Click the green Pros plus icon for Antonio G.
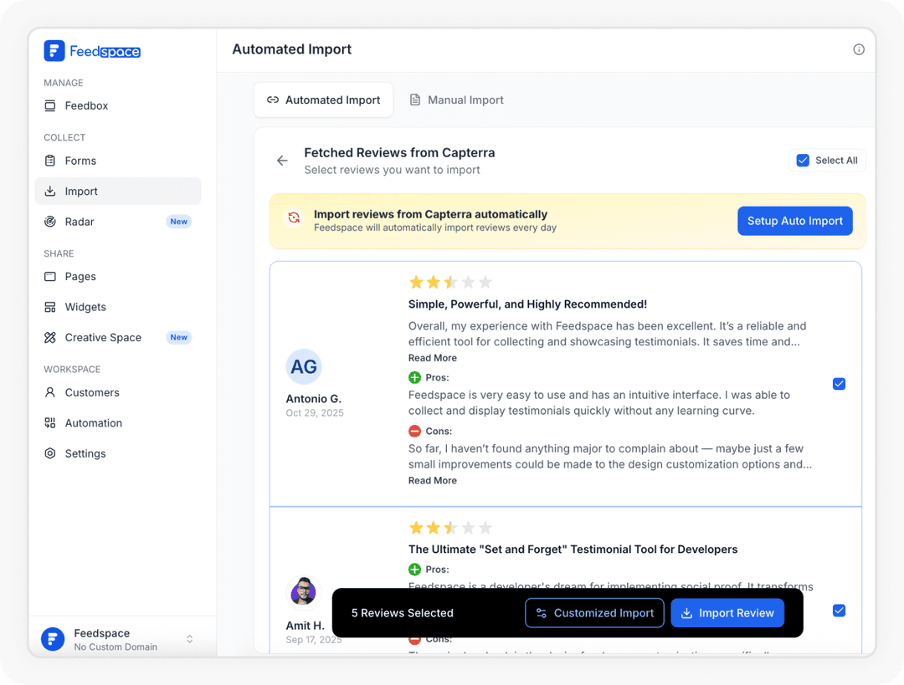Image resolution: width=904 pixels, height=685 pixels. (x=414, y=378)
